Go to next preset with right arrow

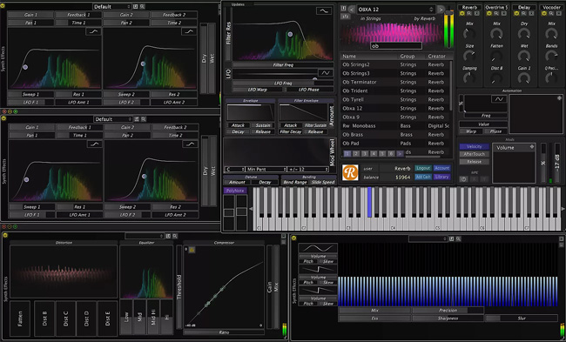pos(441,10)
